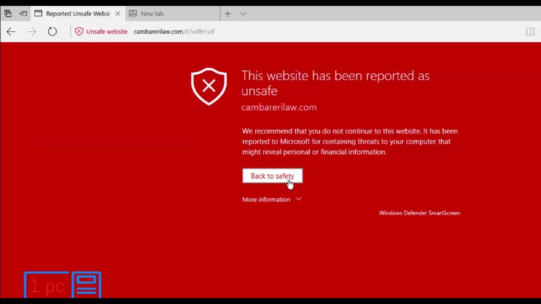The image size is (541, 304).
Task: Open the tabs you've set aside icon
Action: click(8, 14)
